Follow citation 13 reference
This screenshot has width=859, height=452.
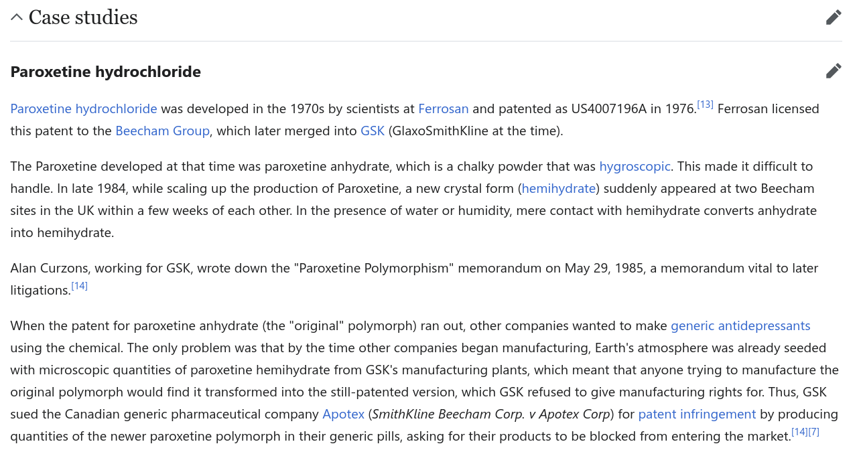coord(705,104)
